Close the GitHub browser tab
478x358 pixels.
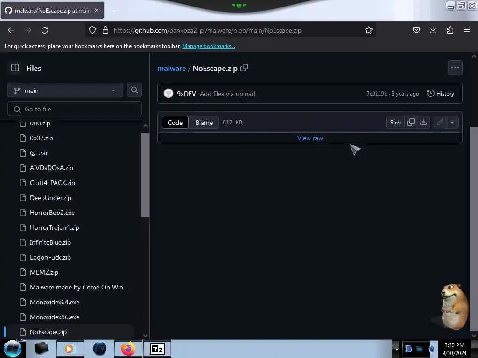pos(97,10)
